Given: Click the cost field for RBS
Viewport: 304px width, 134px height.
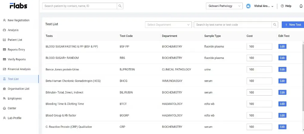Looking at the screenshot, I should pos(259,58).
